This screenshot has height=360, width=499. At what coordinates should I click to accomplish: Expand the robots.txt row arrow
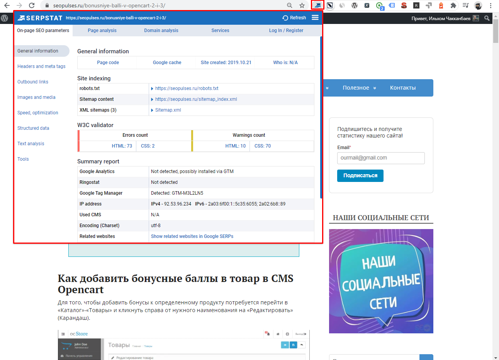coord(152,88)
